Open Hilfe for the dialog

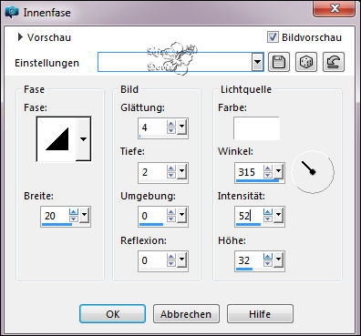point(260,314)
